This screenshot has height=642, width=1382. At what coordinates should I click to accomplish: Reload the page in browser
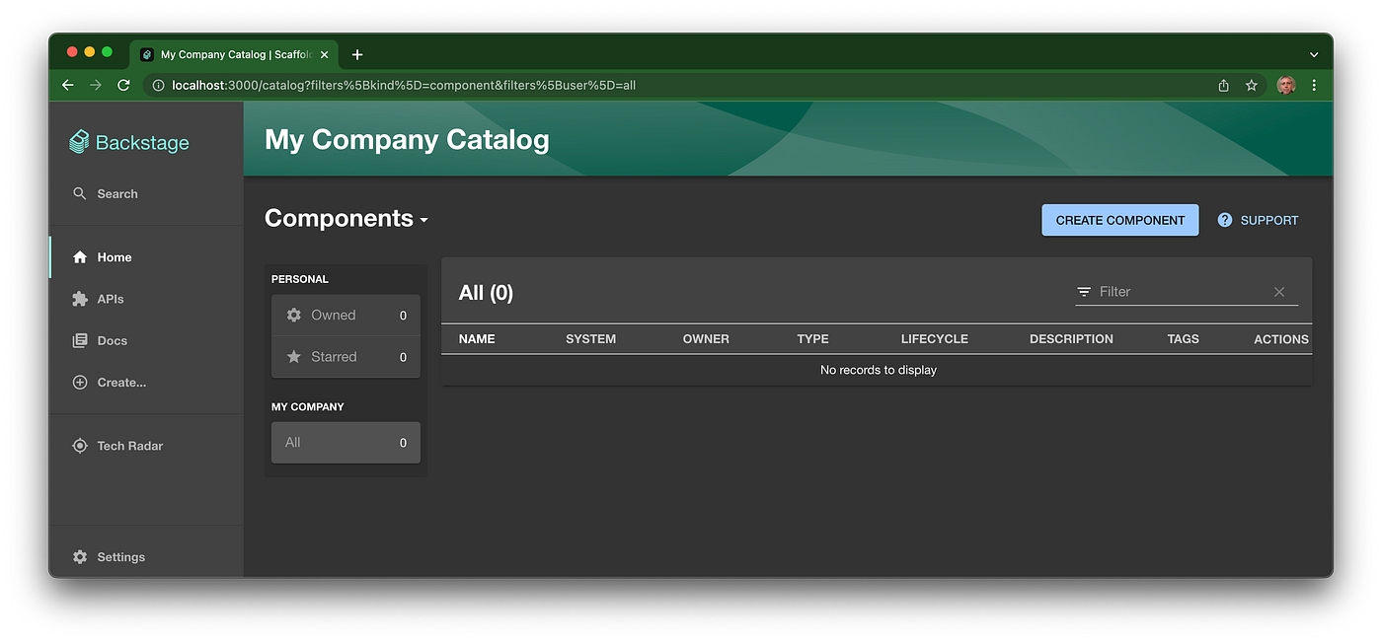pos(123,85)
